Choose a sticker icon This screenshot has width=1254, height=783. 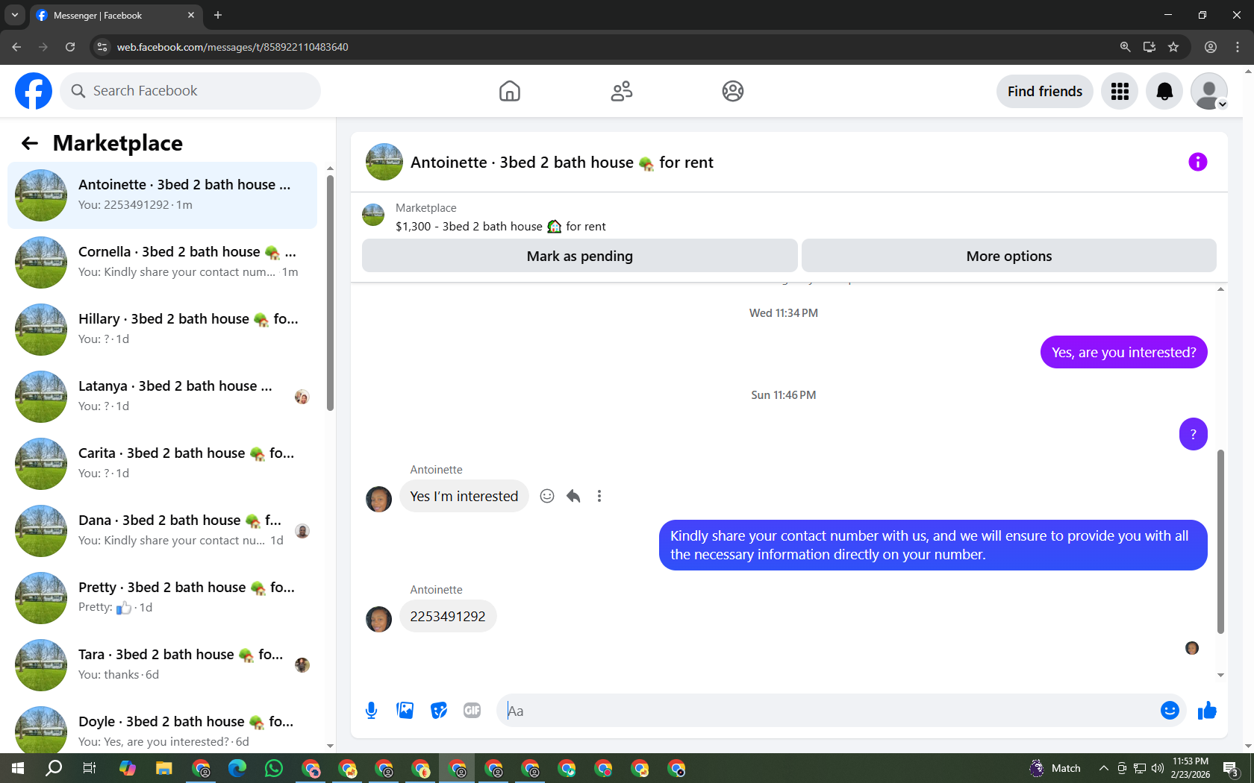click(439, 711)
